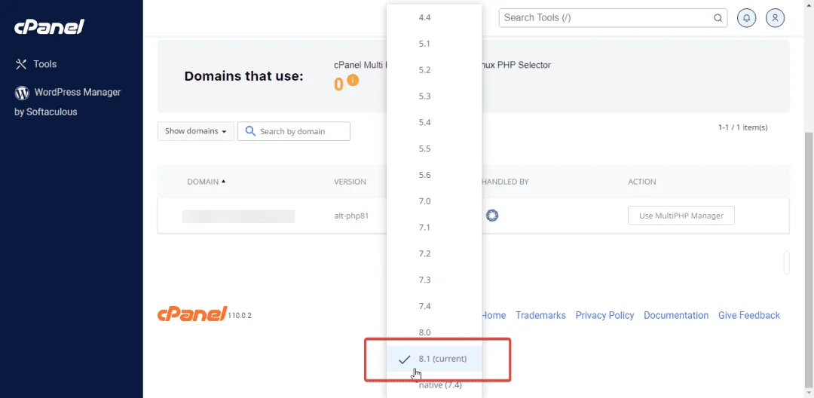
Task: Open the Tools wrench icon
Action: tap(21, 64)
